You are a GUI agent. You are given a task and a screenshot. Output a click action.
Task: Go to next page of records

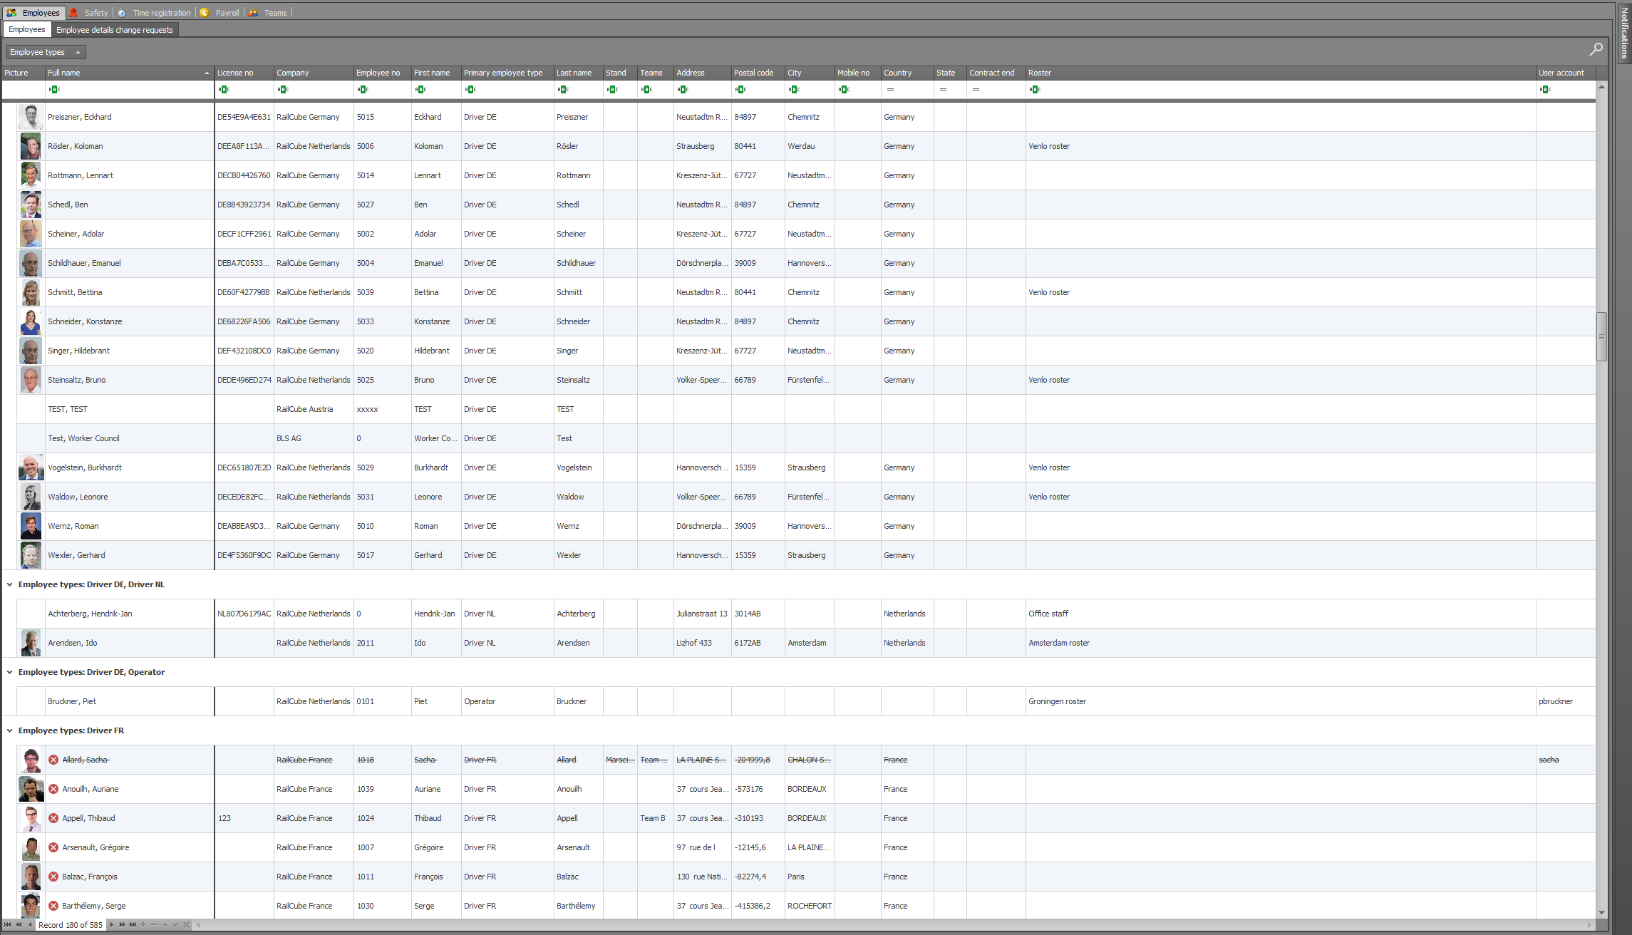tap(122, 925)
